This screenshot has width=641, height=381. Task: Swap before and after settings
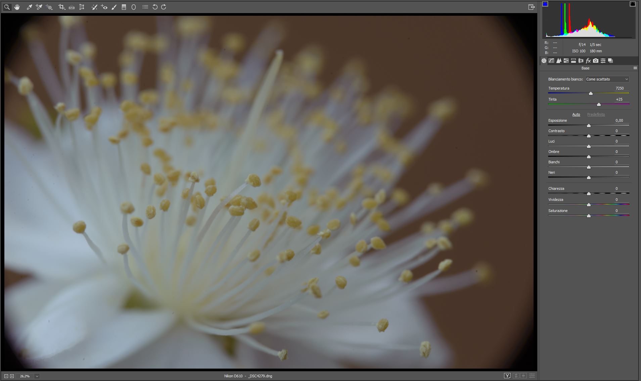click(x=516, y=376)
